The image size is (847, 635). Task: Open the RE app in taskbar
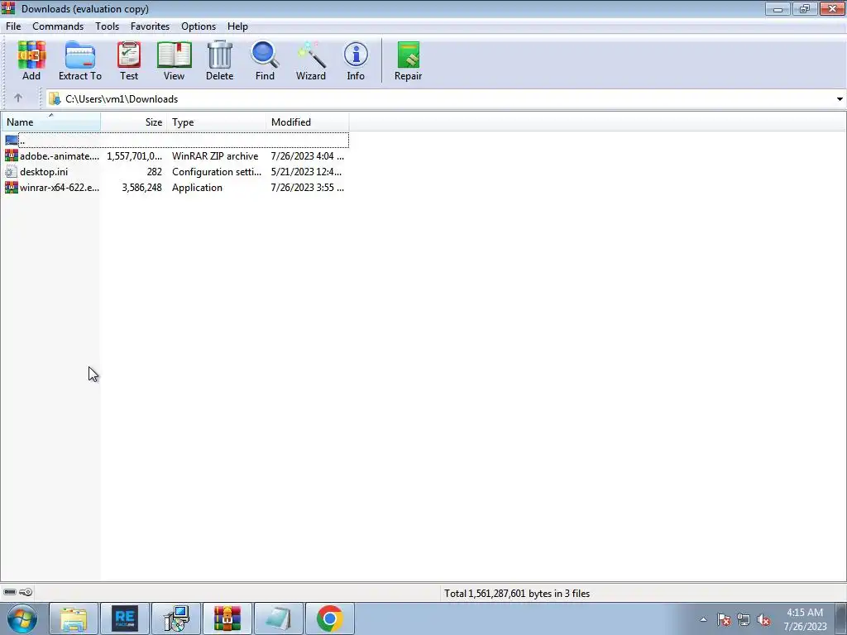point(125,618)
